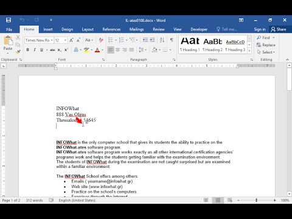This screenshot has height=219, width=292.
Task: Toggle Align Left for paragraph
Action: tap(111, 50)
